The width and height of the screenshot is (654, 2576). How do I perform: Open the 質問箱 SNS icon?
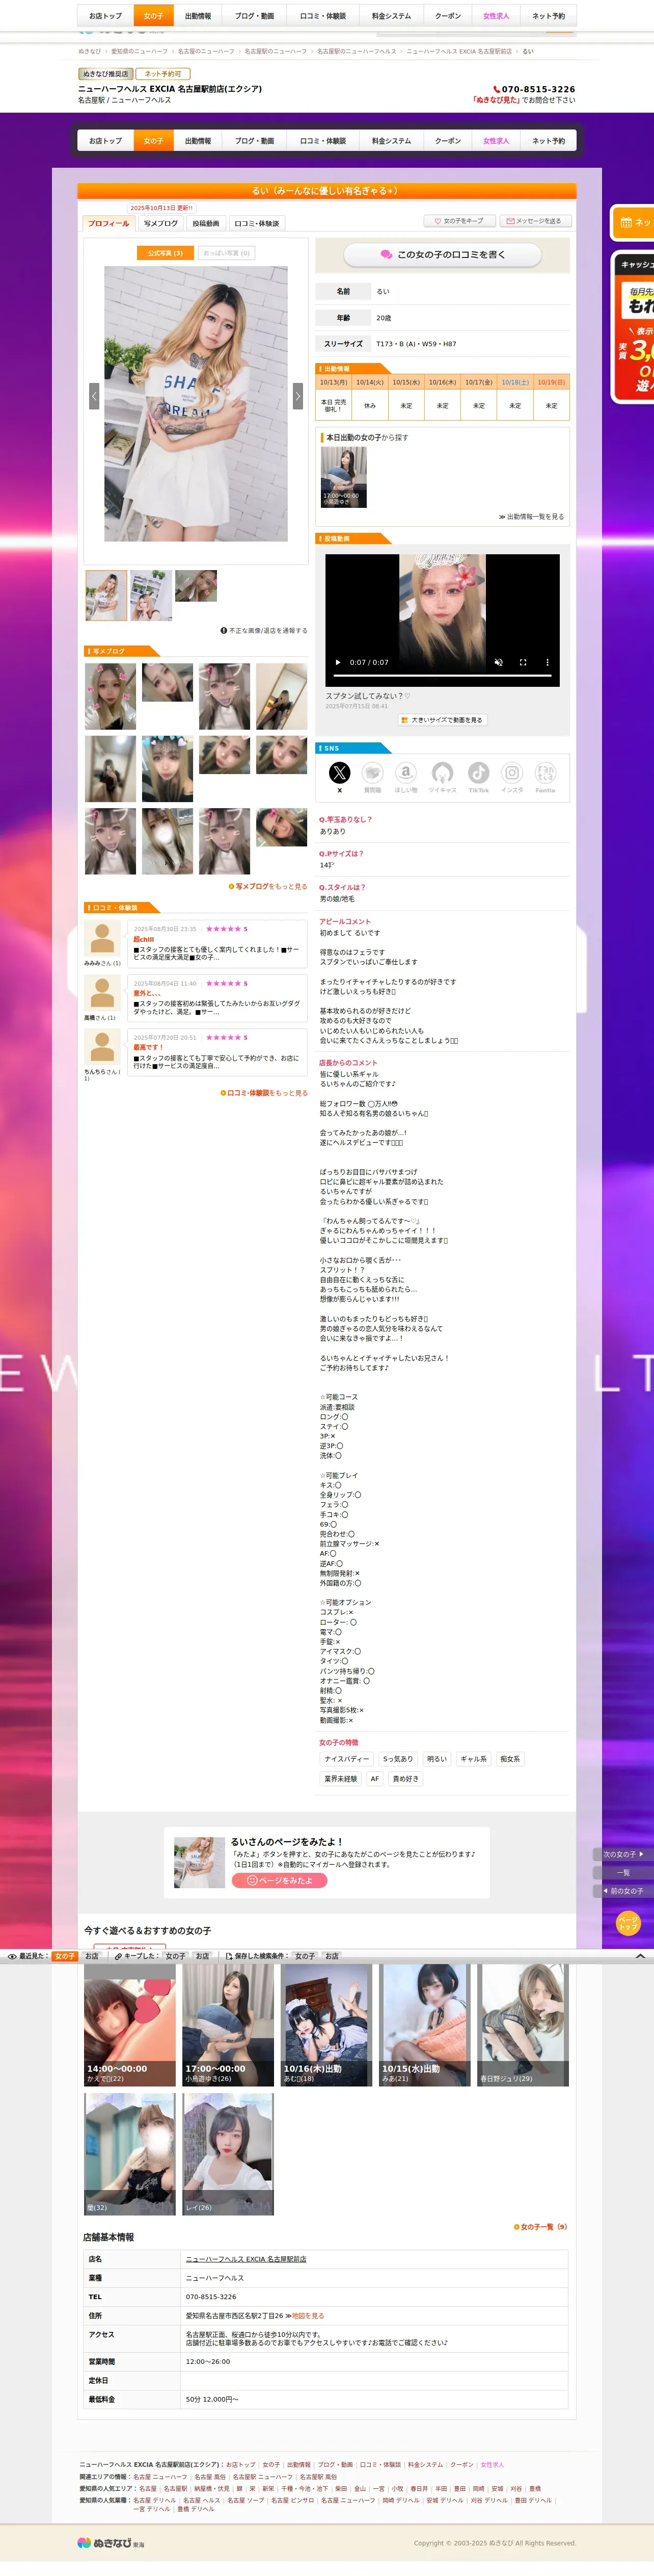pos(372,773)
